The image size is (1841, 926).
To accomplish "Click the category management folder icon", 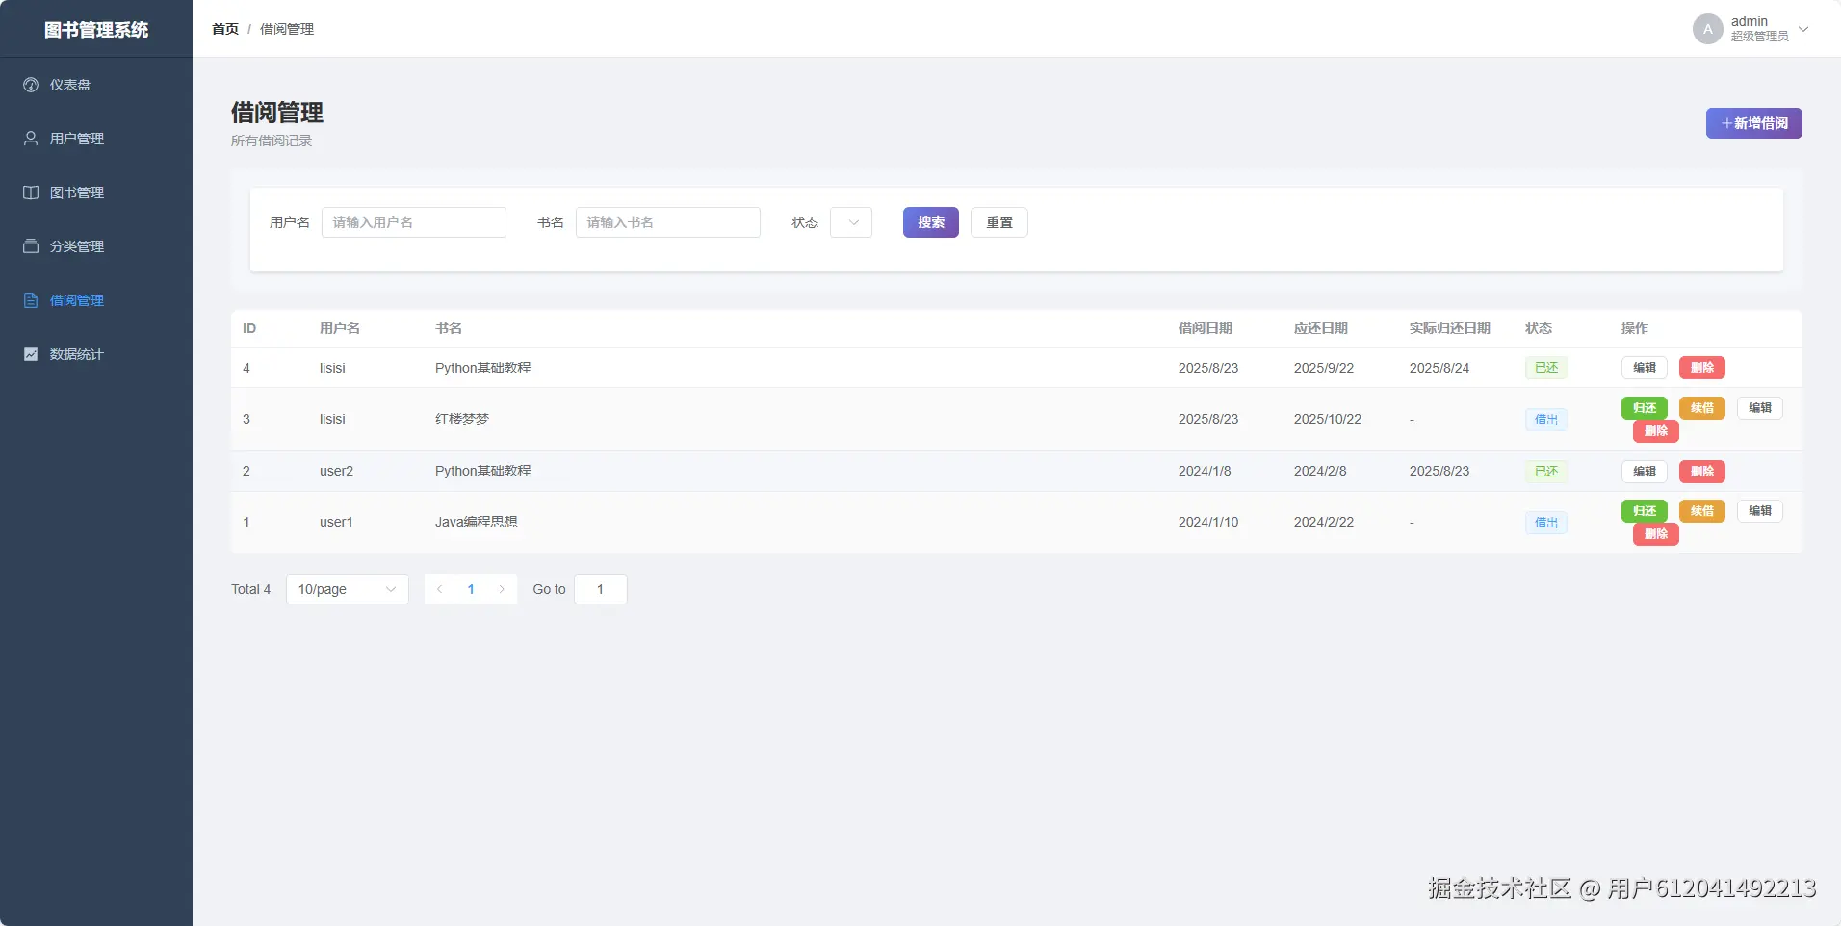I will [x=31, y=246].
